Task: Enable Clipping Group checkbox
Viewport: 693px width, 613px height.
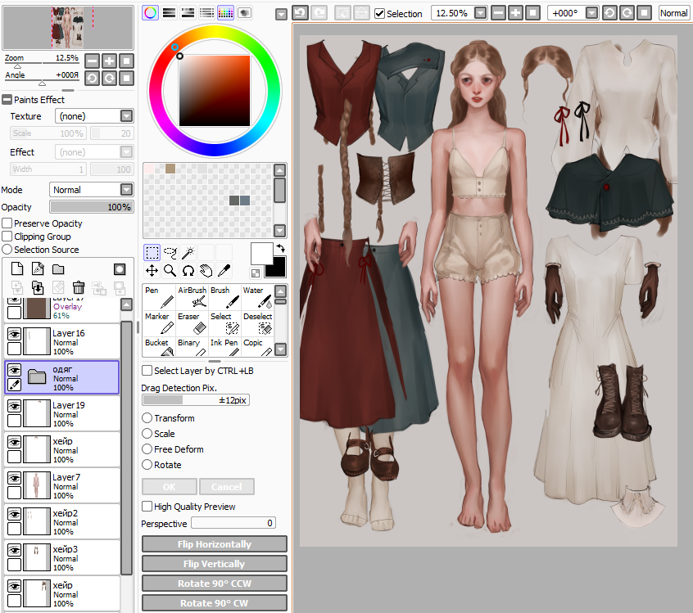Action: pos(7,237)
